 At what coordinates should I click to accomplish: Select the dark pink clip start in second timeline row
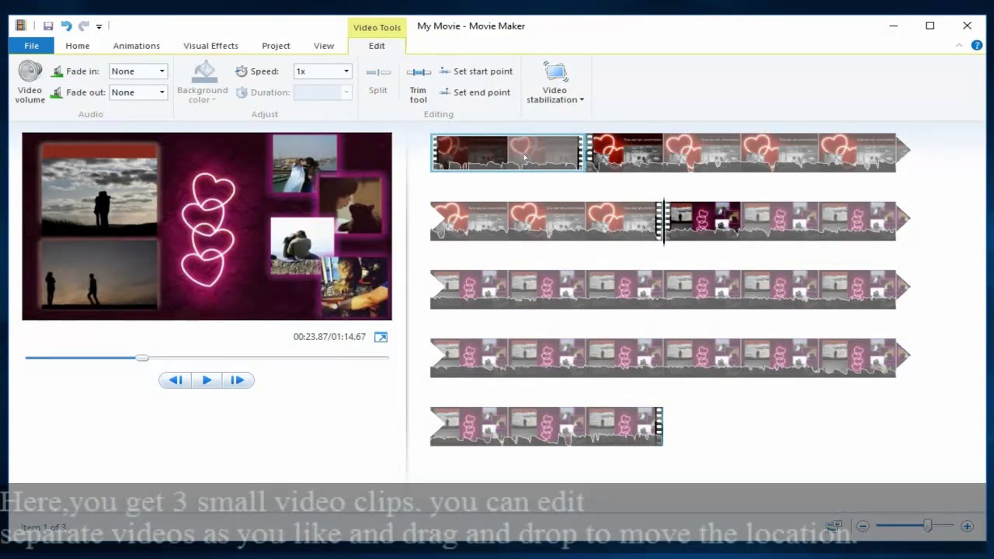pyautogui.click(x=704, y=220)
